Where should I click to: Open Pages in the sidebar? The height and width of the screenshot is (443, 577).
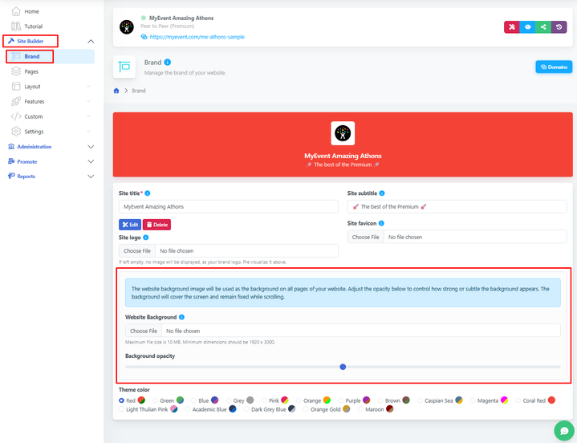[31, 71]
